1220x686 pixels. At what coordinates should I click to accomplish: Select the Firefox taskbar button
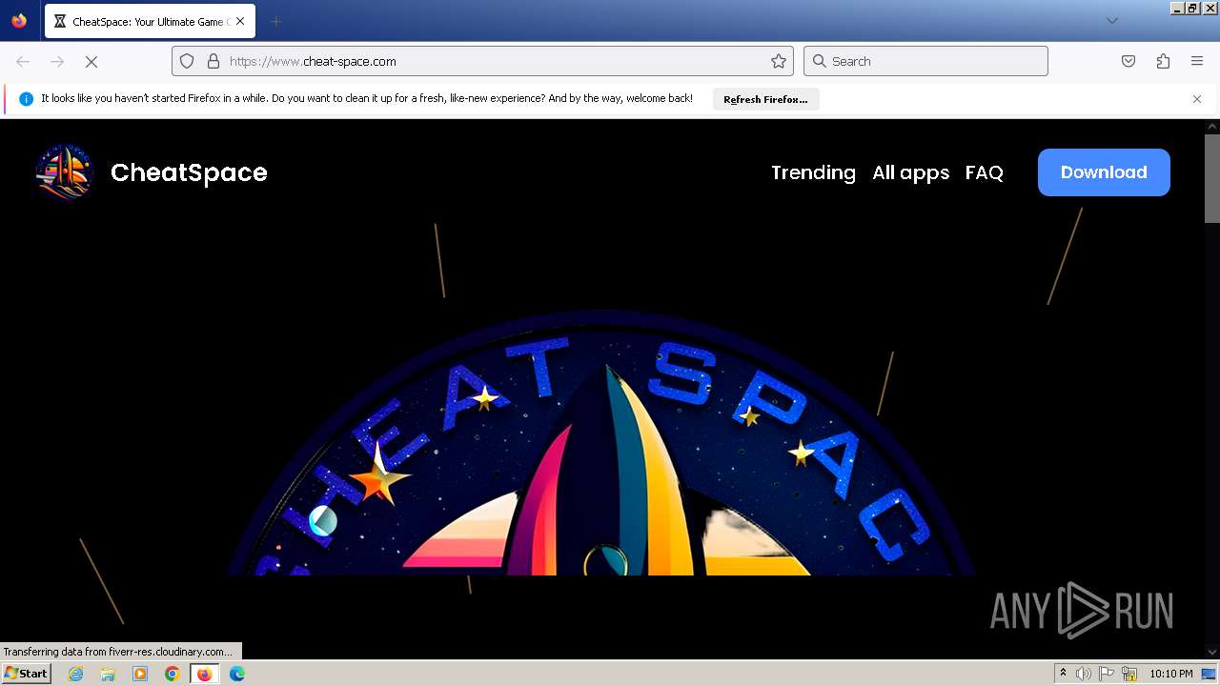pyautogui.click(x=204, y=674)
